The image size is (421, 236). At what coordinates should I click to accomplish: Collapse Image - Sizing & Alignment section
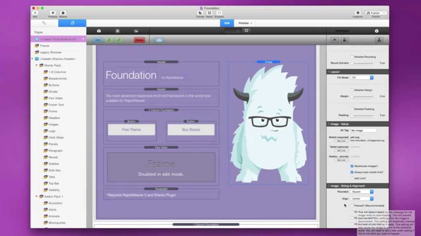click(x=329, y=186)
